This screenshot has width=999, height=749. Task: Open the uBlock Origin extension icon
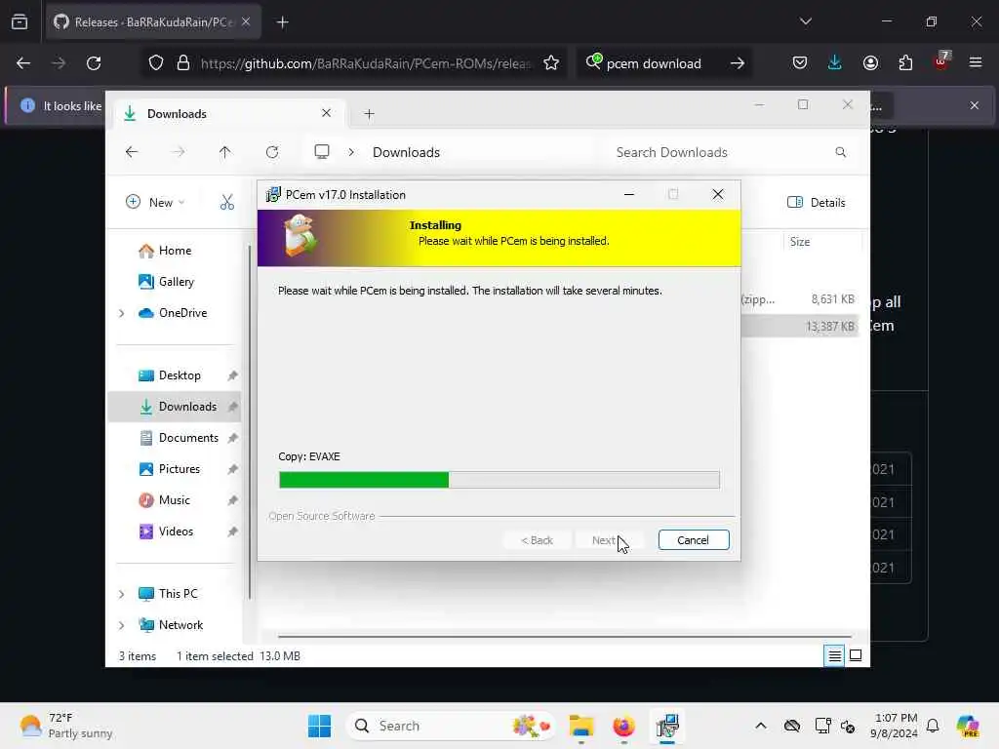coord(941,61)
